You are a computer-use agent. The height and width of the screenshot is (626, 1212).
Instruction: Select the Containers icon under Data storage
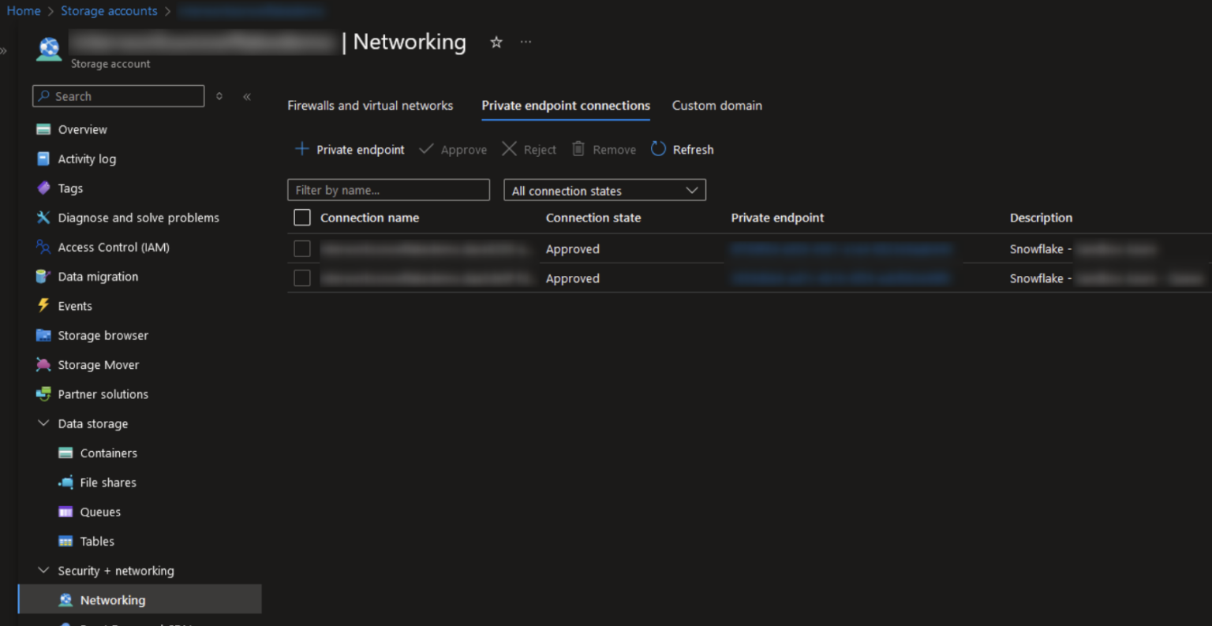(x=65, y=453)
